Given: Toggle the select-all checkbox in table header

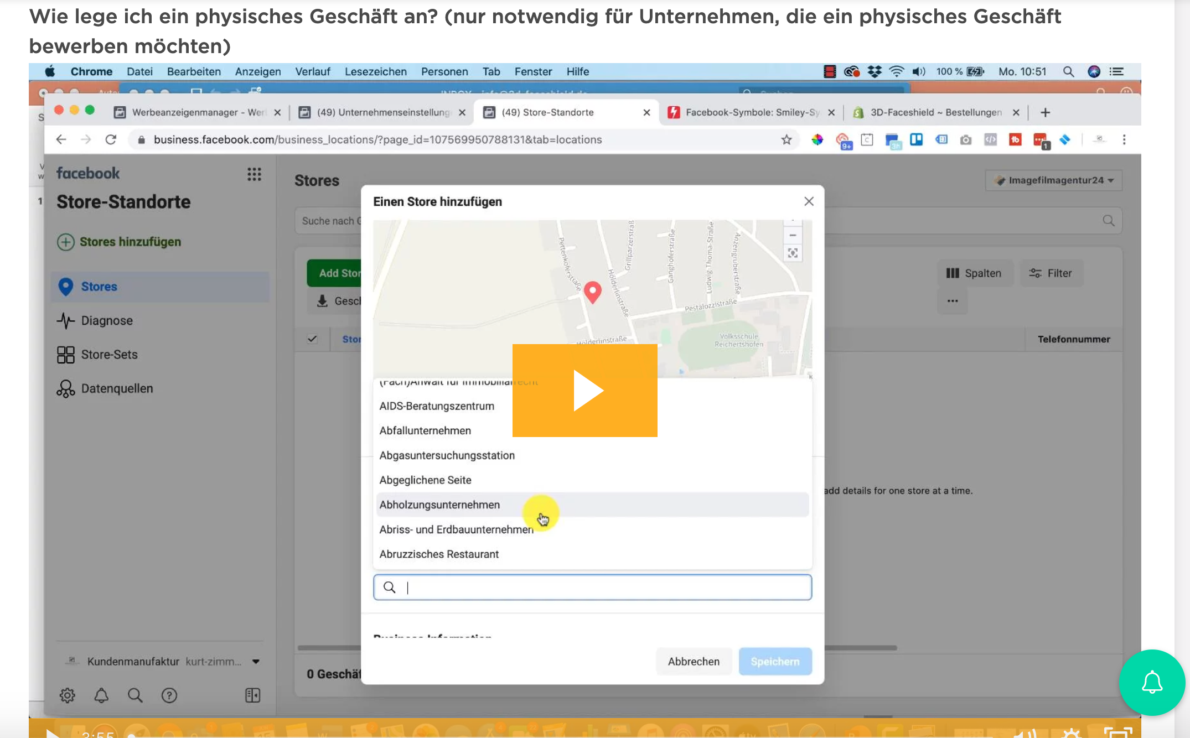Looking at the screenshot, I should 313,339.
